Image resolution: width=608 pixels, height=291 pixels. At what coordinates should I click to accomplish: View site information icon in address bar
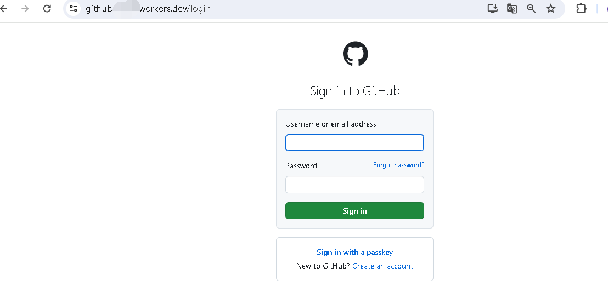(73, 8)
